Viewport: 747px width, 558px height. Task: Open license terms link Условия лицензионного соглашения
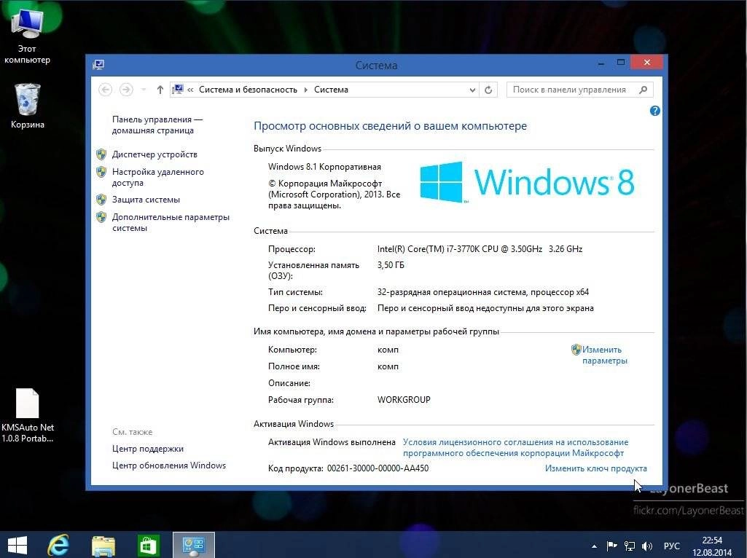click(x=515, y=447)
